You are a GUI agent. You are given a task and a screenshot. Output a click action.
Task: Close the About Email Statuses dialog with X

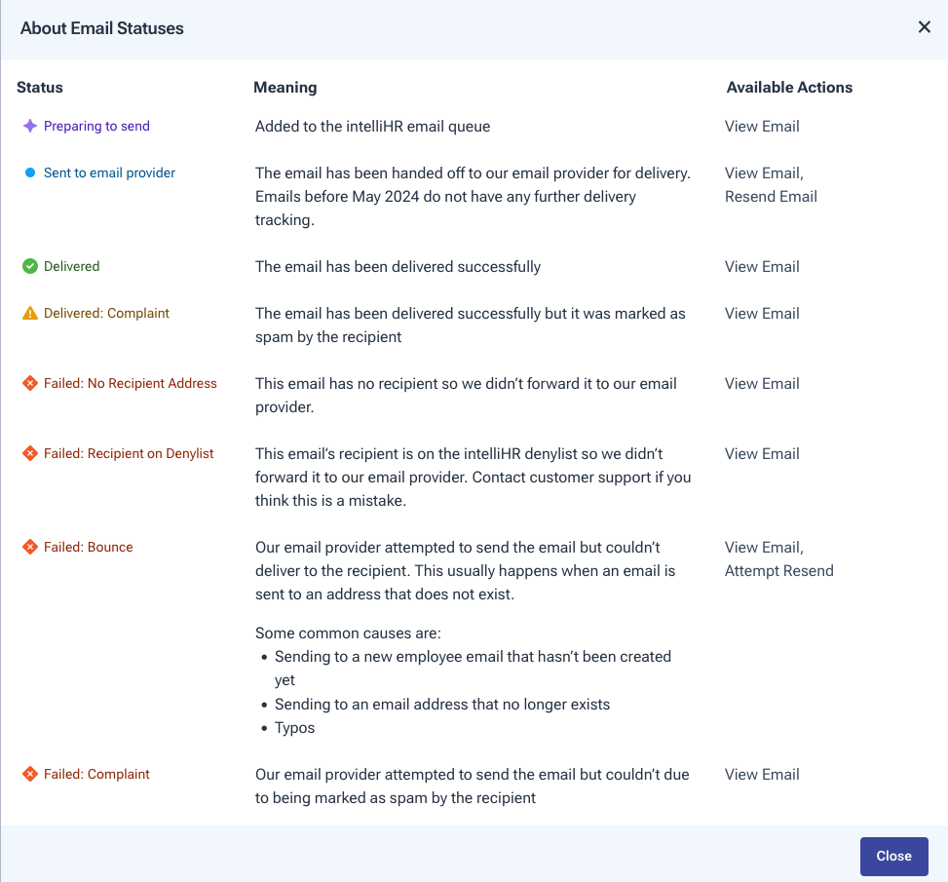click(924, 27)
